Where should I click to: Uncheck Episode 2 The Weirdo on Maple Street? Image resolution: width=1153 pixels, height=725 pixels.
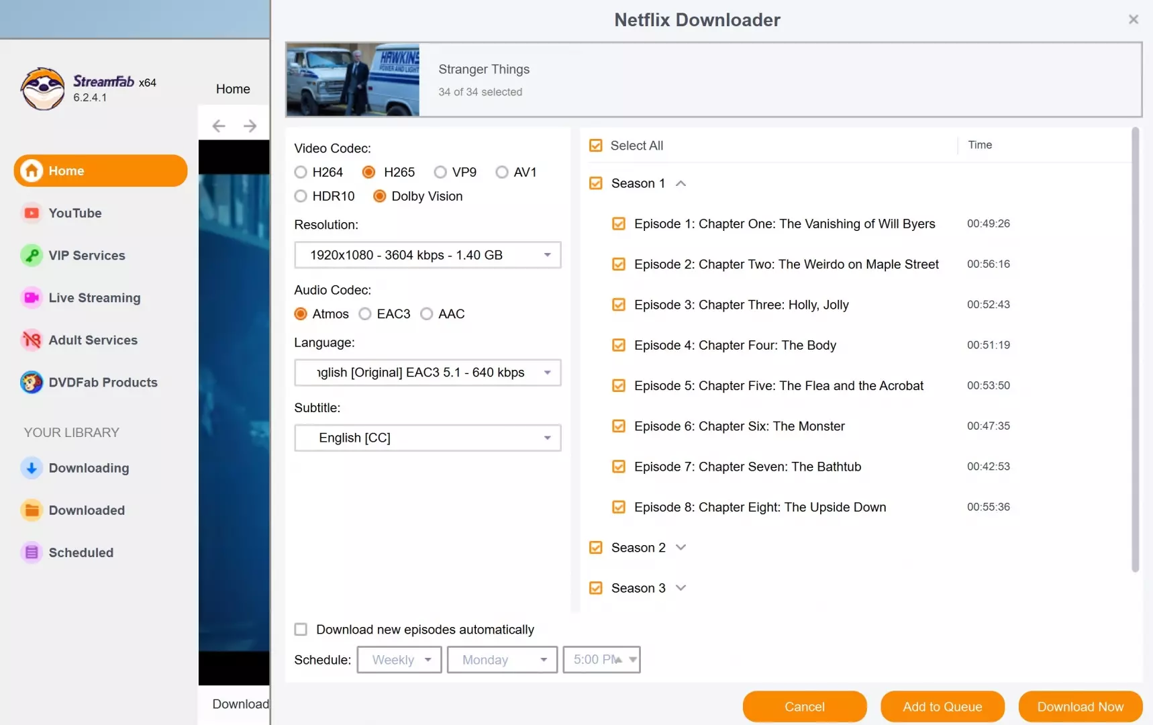coord(619,264)
